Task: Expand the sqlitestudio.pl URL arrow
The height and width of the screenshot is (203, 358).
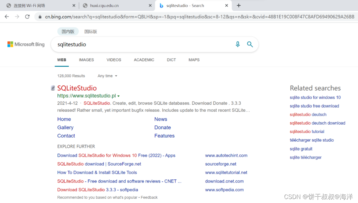Action: point(118,96)
